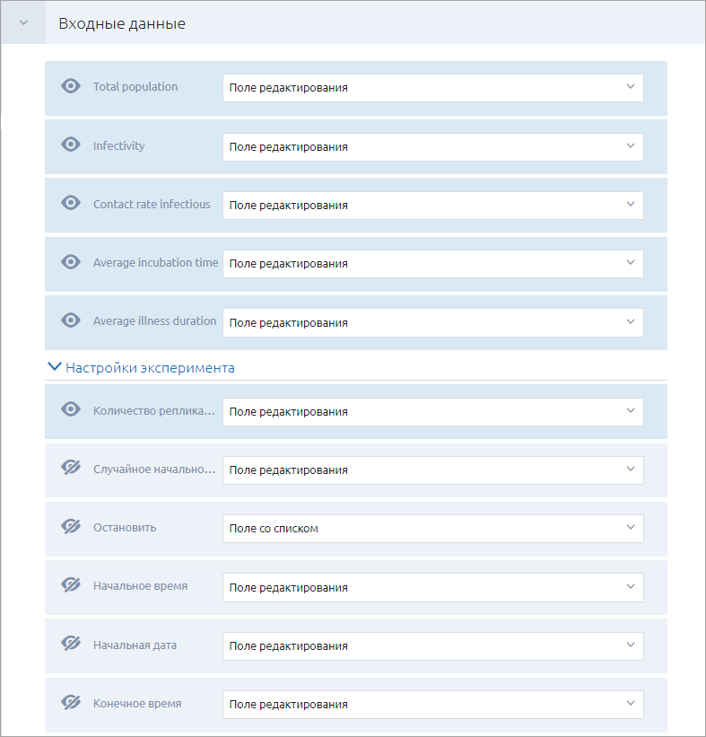Toggle eye icon next to Contact rate infectious
The width and height of the screenshot is (706, 737).
(x=71, y=203)
